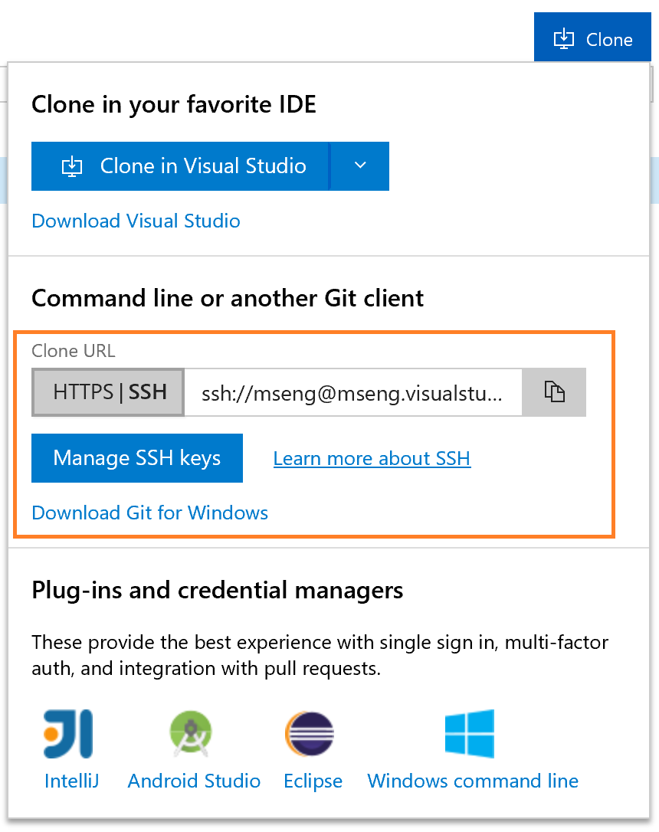Screen dimensions: 659x832
Task: Expand the Clone in Visual Studio dropdown arrow
Action: 360,166
